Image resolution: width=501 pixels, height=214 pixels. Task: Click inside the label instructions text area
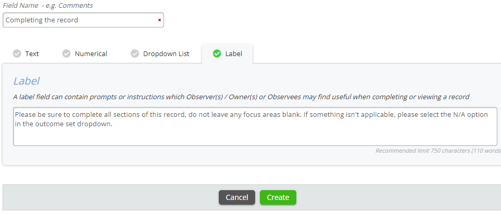coord(255,126)
